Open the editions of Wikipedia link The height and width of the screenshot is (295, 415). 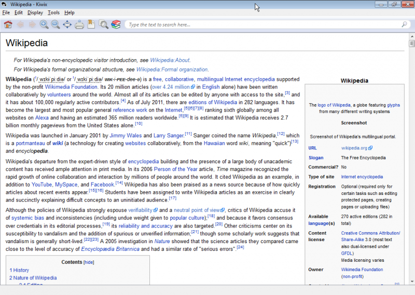point(213,102)
